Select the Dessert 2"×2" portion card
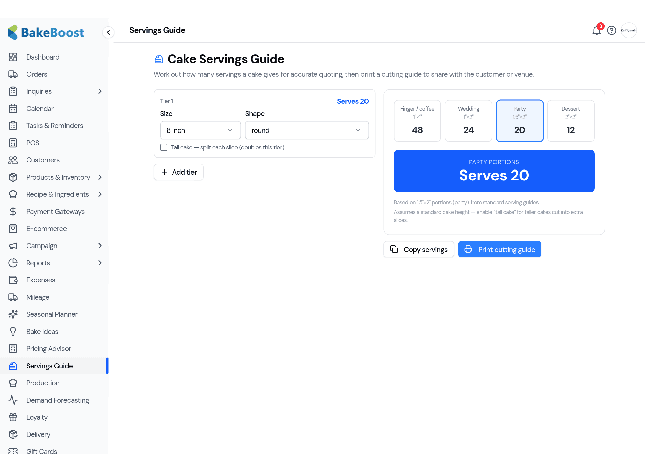This screenshot has width=645, height=454. [571, 121]
